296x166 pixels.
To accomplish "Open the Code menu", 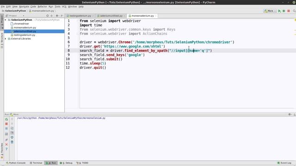I will (33, 6).
